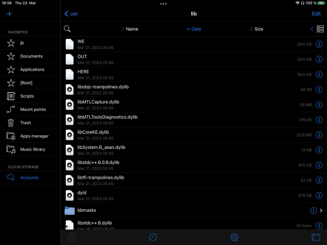The width and height of the screenshot is (327, 245).
Task: Select libSystem.B_asan.dylib file name
Action: coord(101,147)
